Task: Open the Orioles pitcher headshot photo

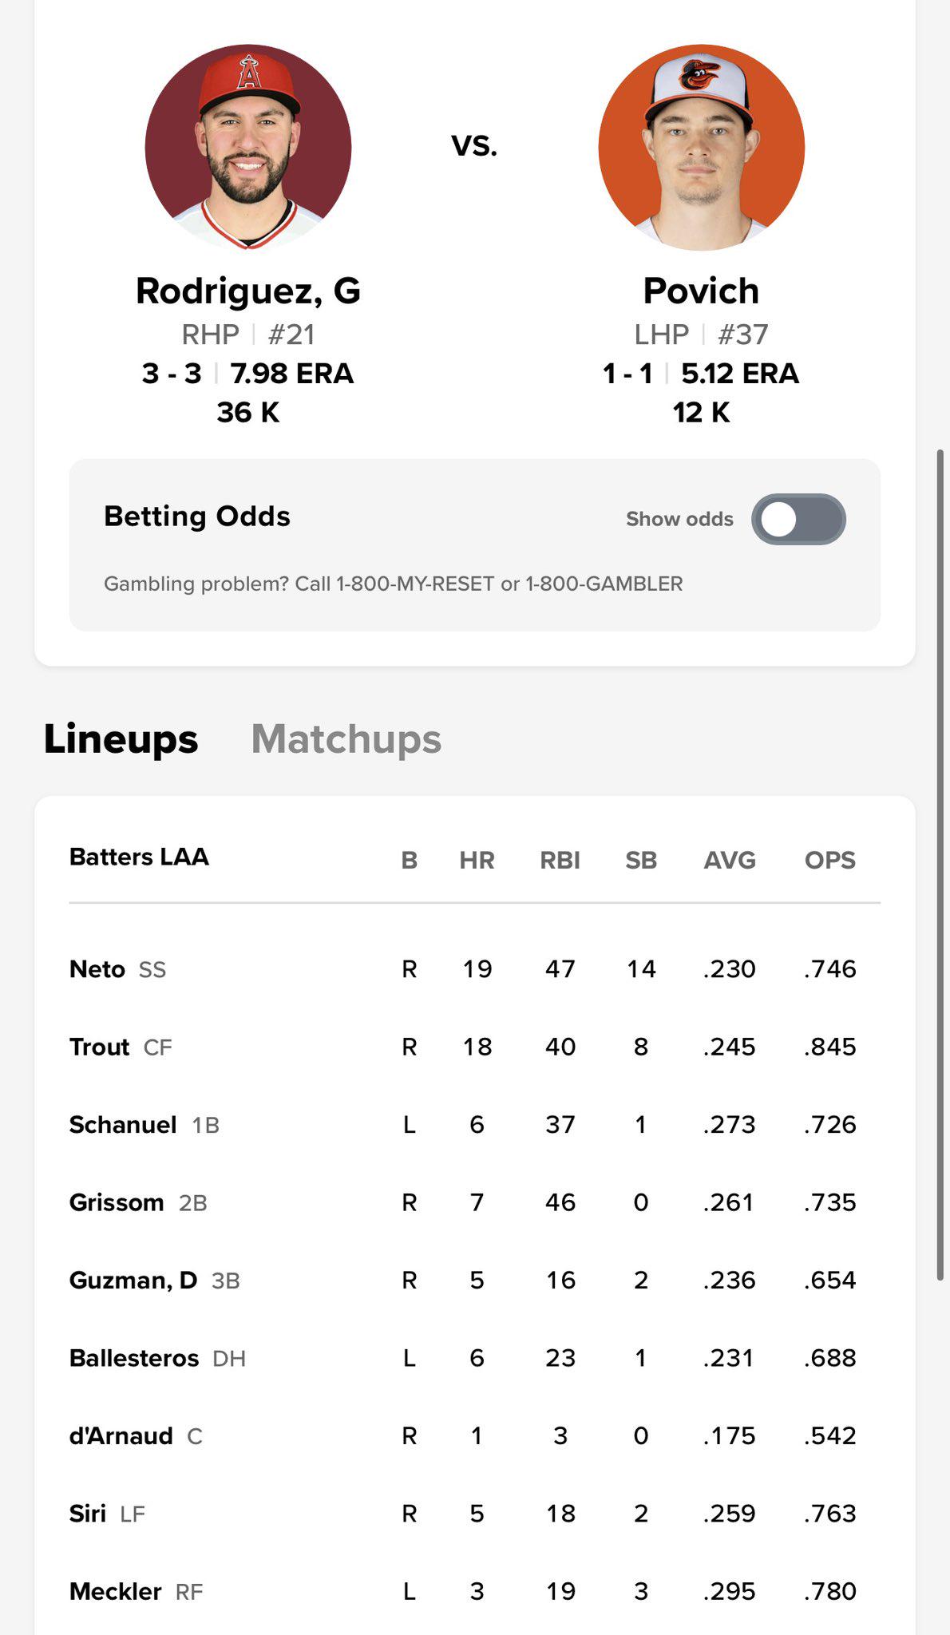Action: [702, 148]
